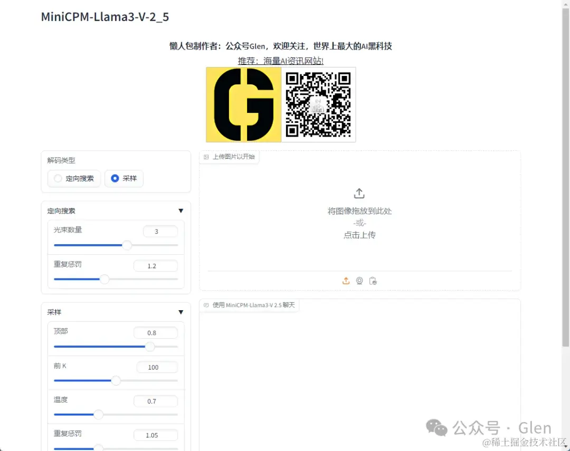Click the paste-from-clipboard icon
The width and height of the screenshot is (570, 451).
tap(373, 281)
